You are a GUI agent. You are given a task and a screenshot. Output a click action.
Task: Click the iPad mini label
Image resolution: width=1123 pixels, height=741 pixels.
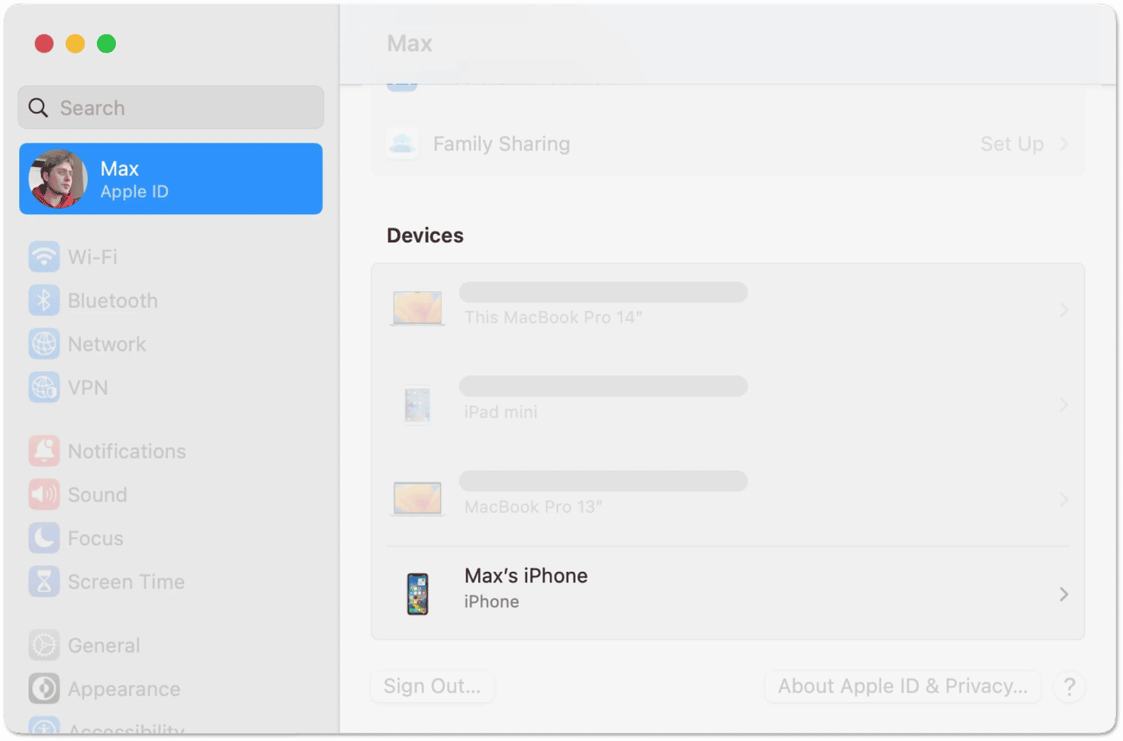coord(500,412)
